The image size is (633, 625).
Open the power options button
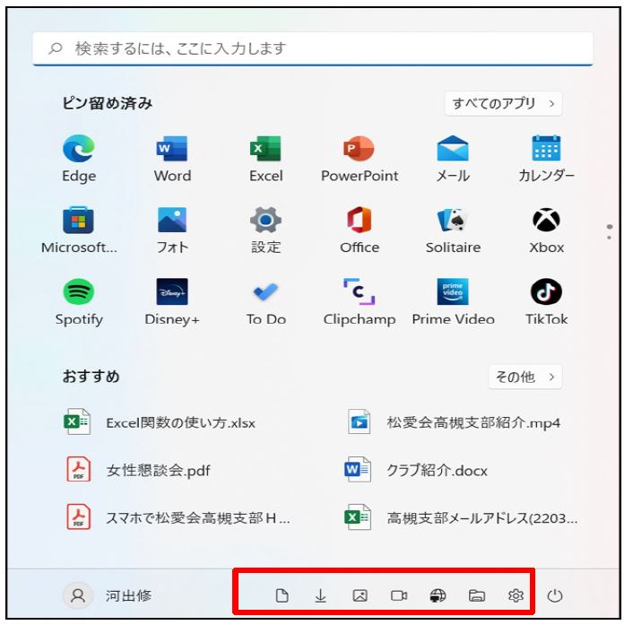pos(555,595)
